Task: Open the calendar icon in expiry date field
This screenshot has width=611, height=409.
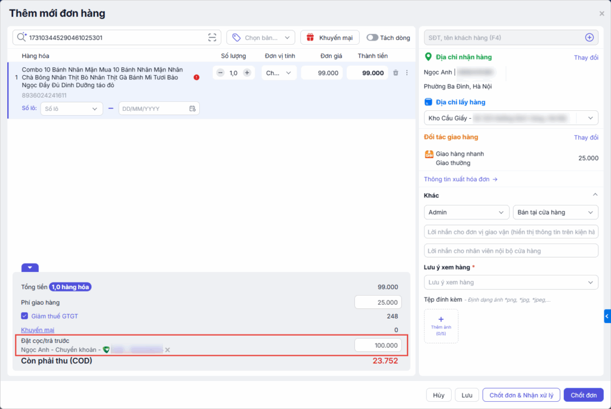Action: pos(192,109)
